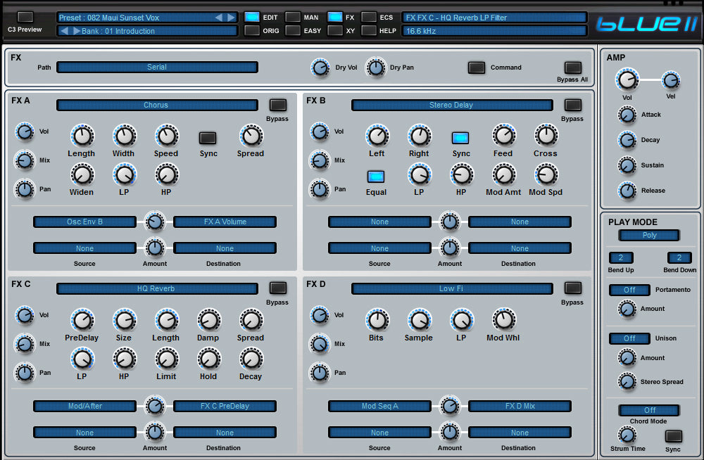Switch to the ECS page

point(369,17)
